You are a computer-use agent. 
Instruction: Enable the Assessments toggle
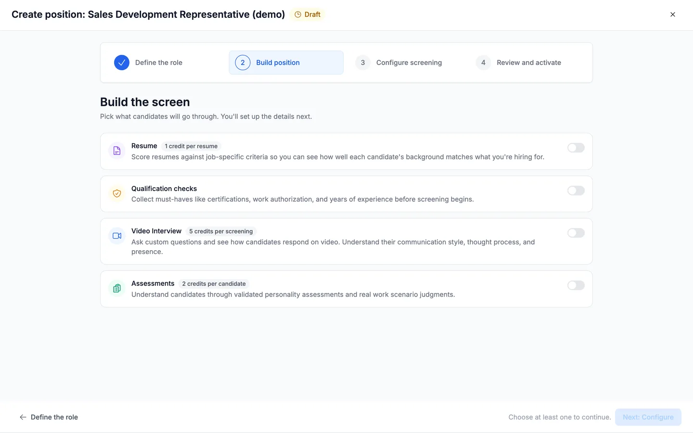tap(576, 285)
